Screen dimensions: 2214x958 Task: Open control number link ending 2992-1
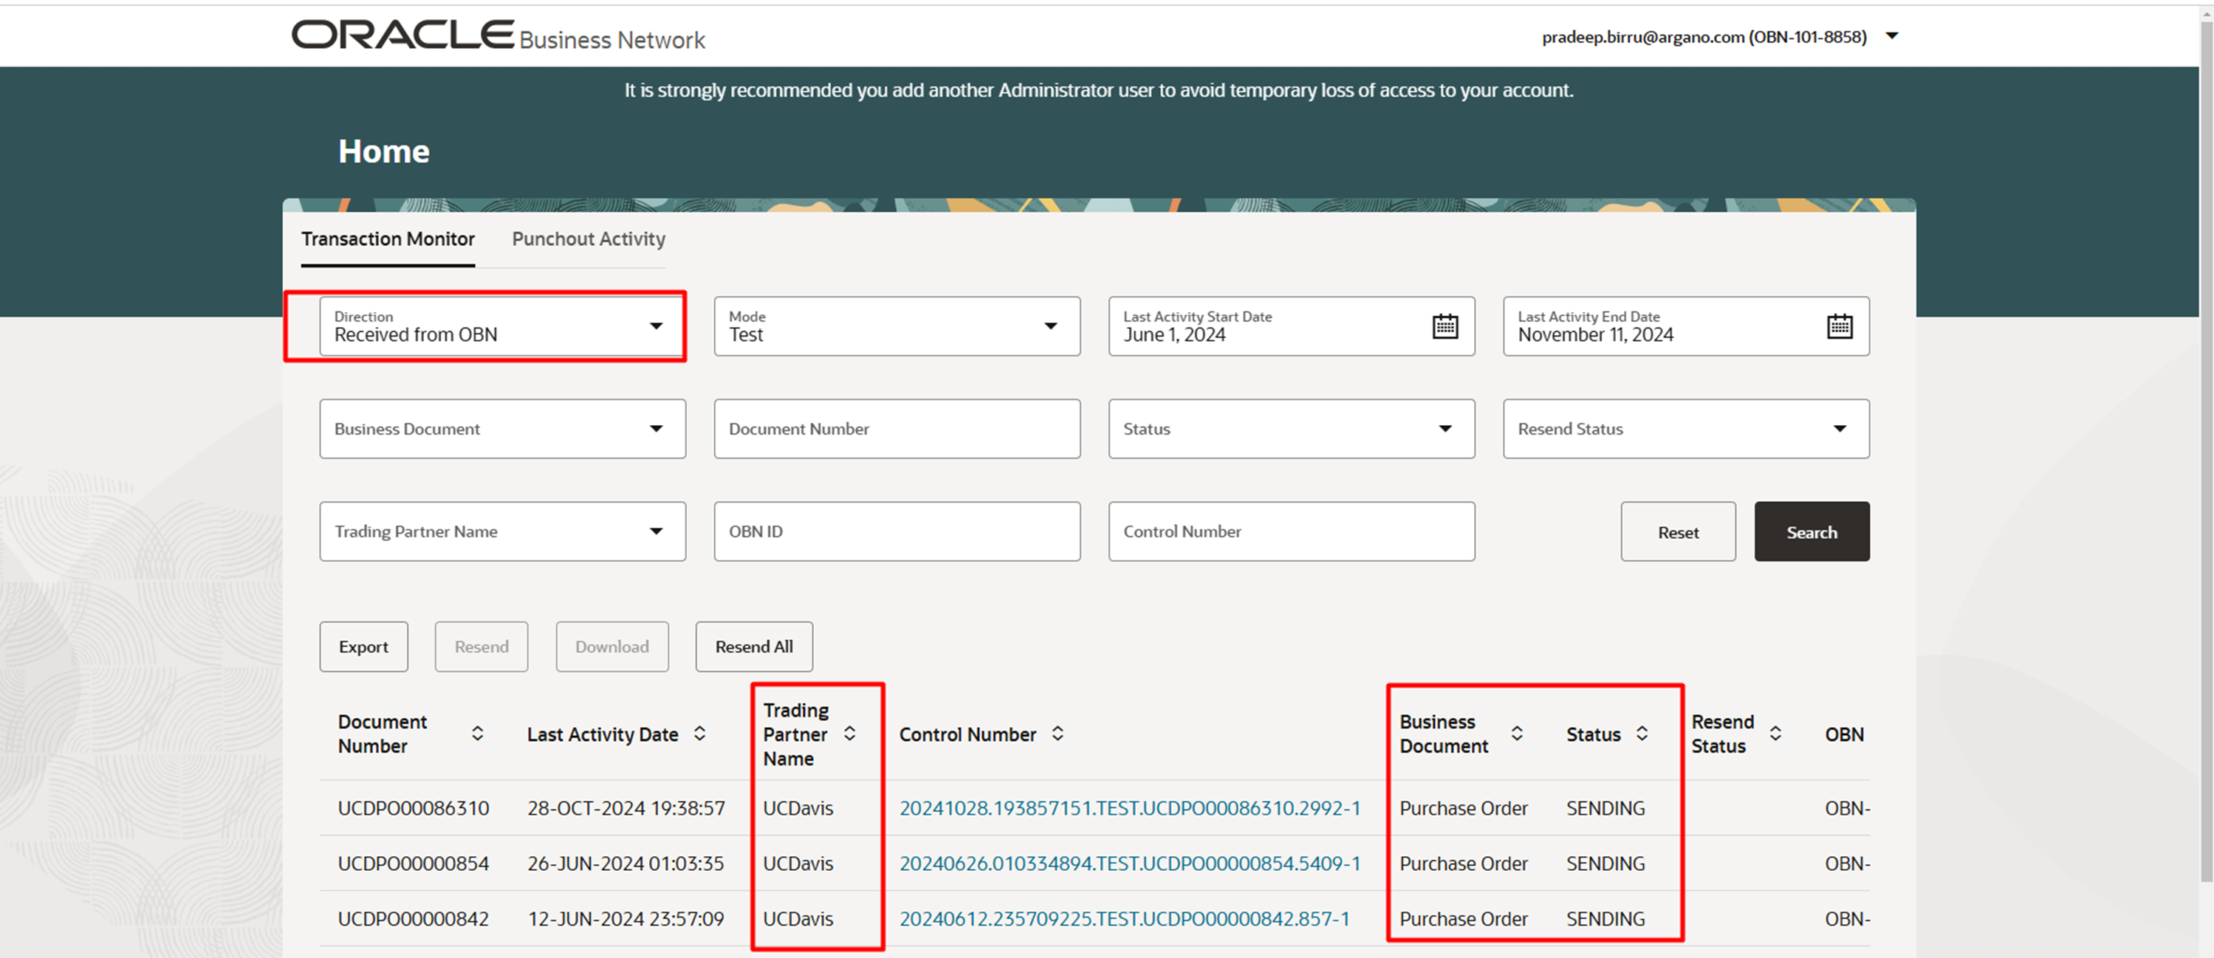pyautogui.click(x=1129, y=808)
